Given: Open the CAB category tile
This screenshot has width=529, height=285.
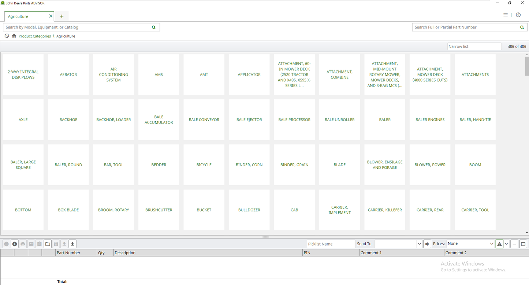Looking at the screenshot, I should [294, 210].
